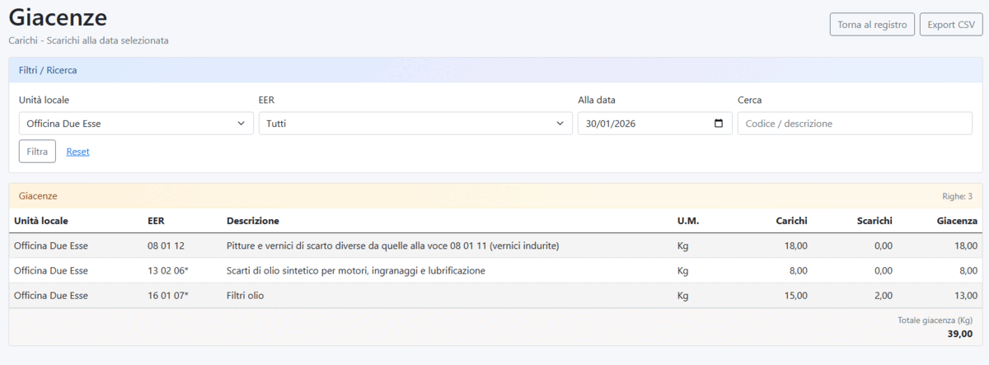The width and height of the screenshot is (989, 365).
Task: Select the Descrizione column header
Action: (x=252, y=221)
